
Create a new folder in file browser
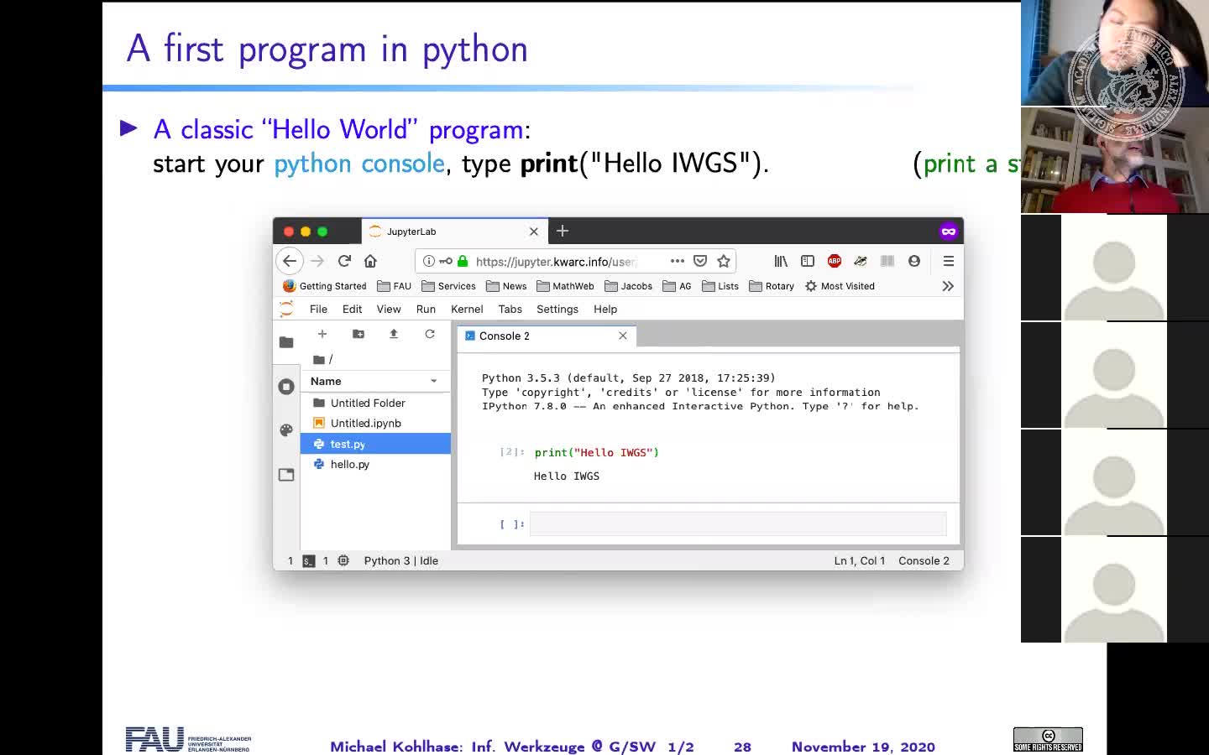pos(359,334)
